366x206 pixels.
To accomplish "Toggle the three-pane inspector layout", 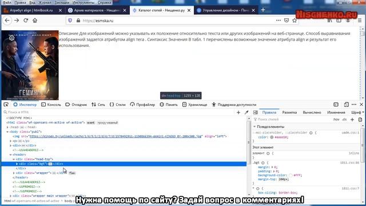I will click(x=256, y=112).
